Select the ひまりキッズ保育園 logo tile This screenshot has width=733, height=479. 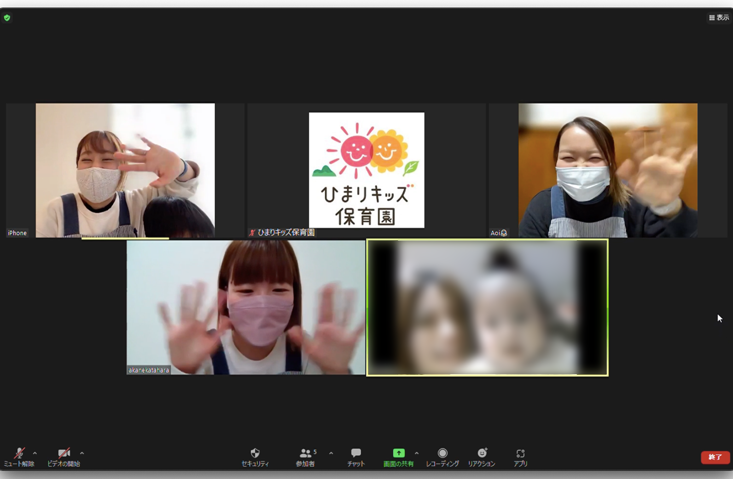[x=366, y=170]
